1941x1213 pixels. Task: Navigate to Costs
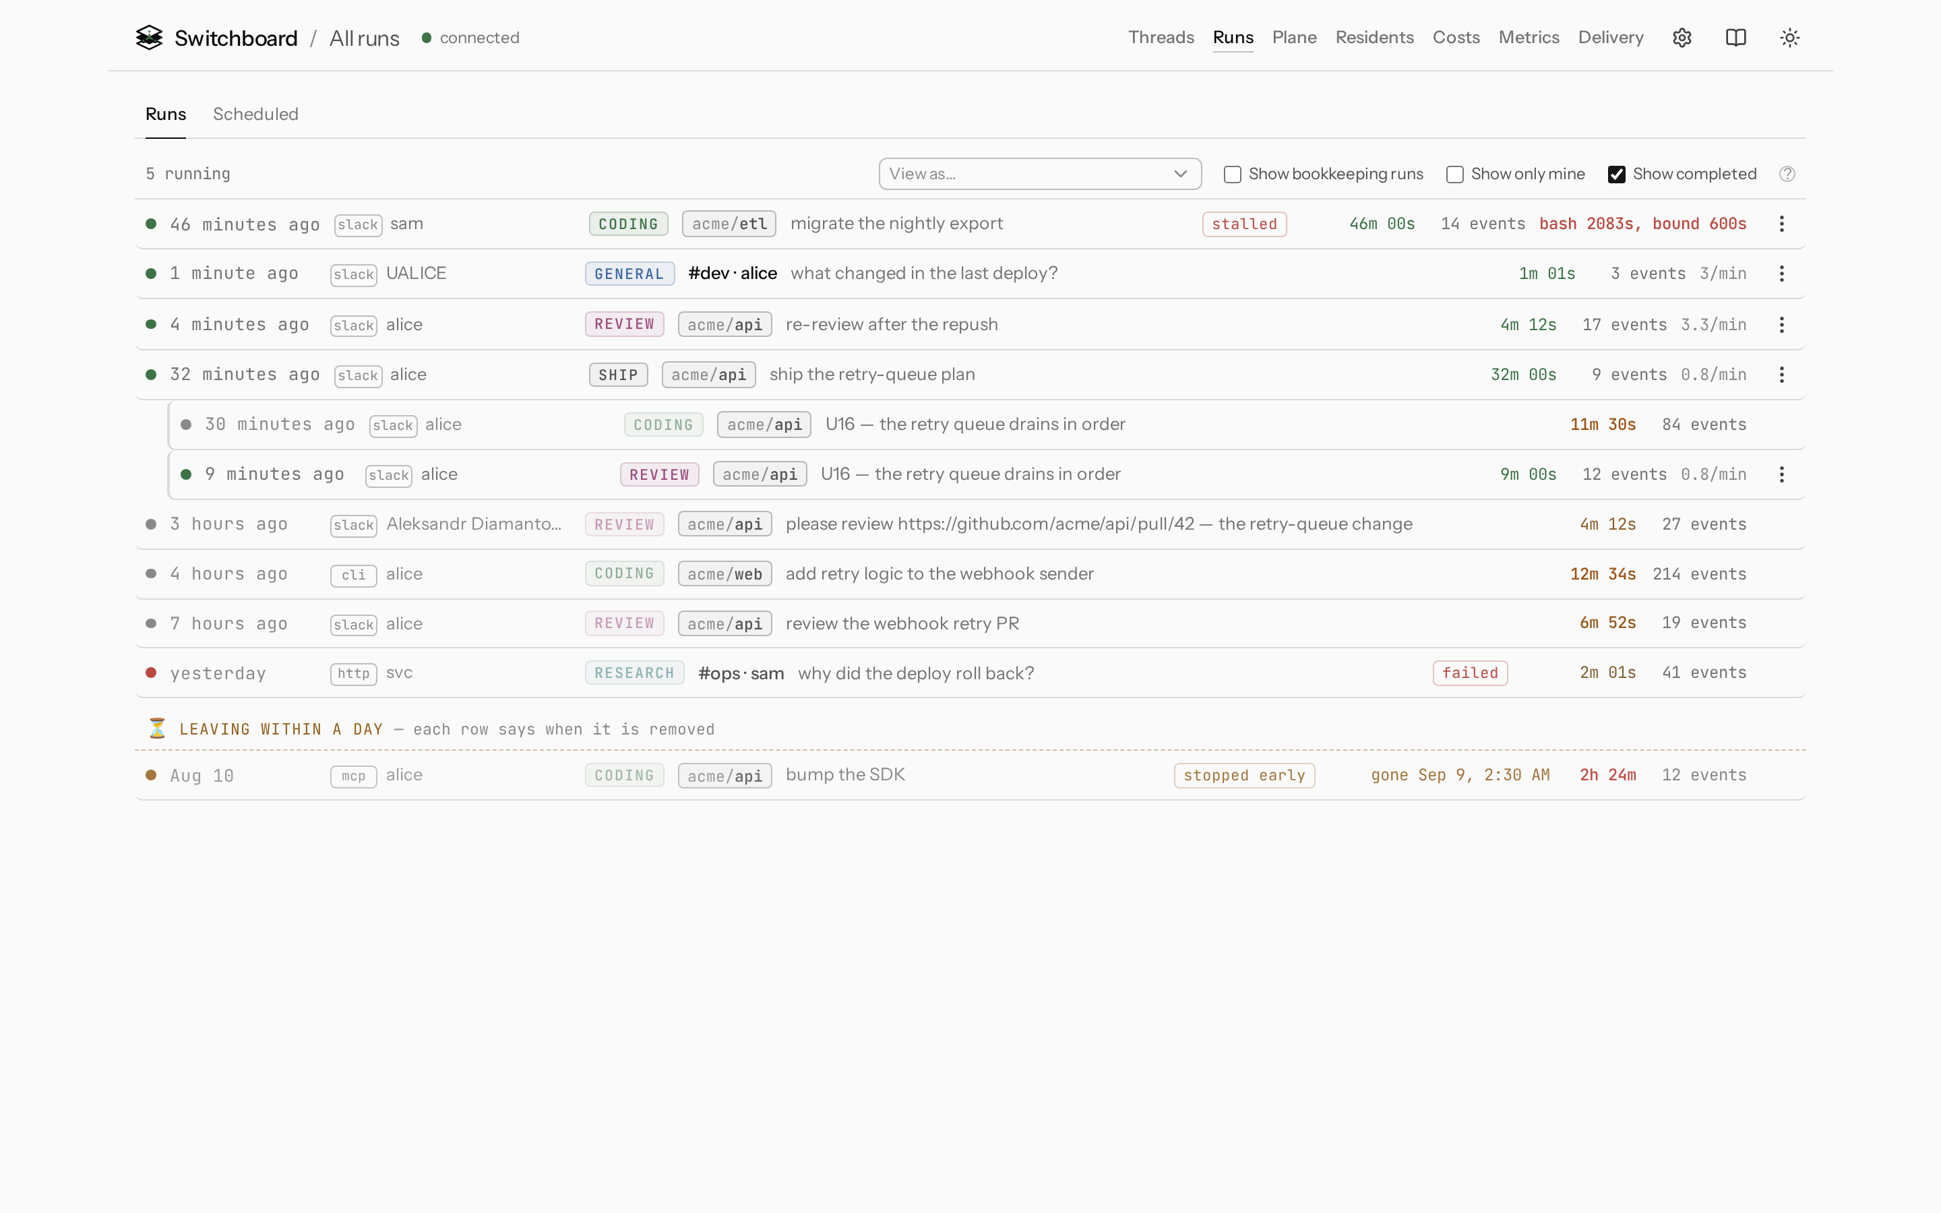[x=1456, y=38]
